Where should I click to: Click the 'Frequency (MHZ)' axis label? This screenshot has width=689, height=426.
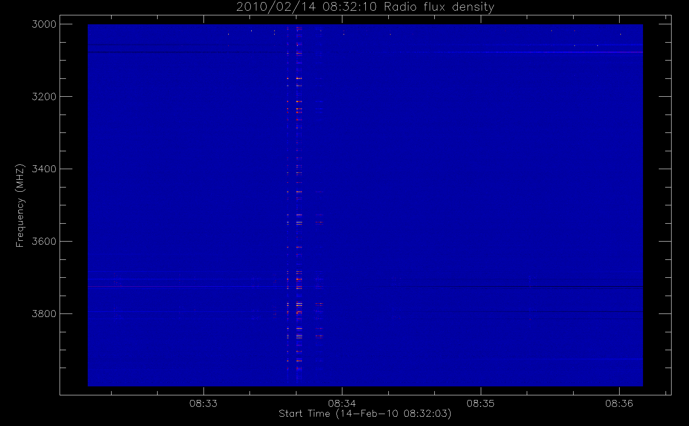click(x=20, y=205)
